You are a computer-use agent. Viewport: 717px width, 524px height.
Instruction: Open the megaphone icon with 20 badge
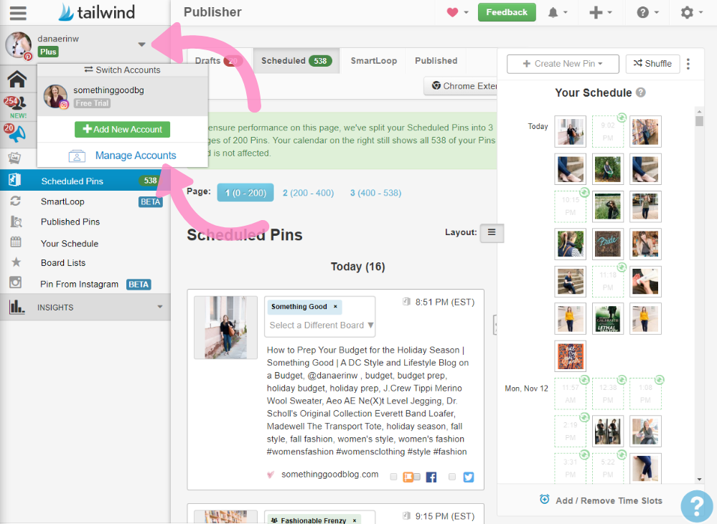click(x=15, y=134)
